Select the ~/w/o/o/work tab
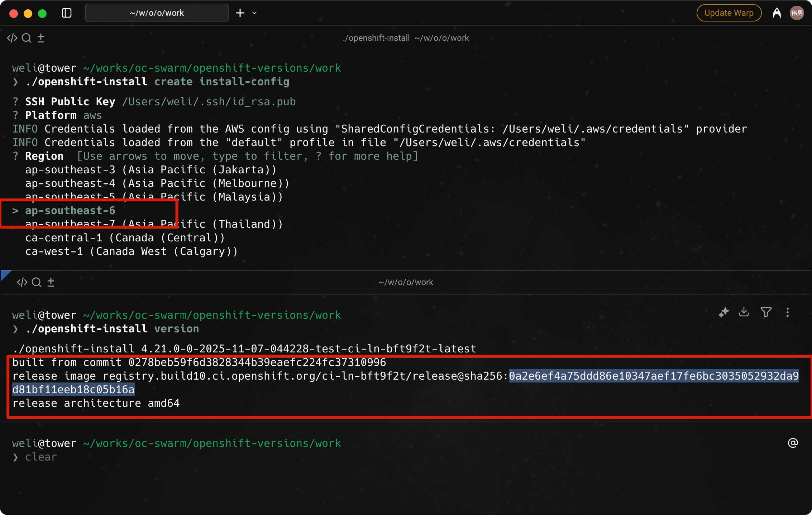812x515 pixels. pos(157,13)
